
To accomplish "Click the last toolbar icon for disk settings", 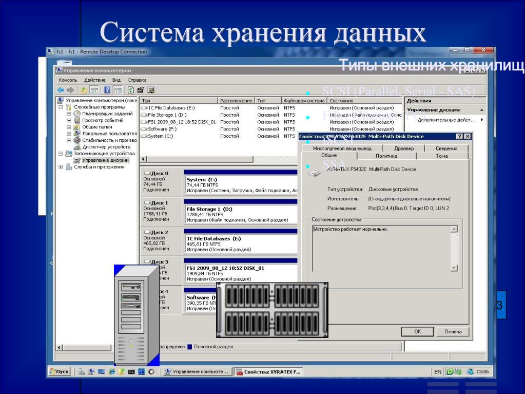I will point(151,90).
